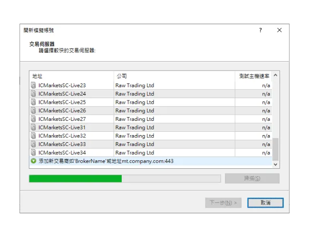Select the ICMarketsSC-Live34 server name

pos(62,153)
